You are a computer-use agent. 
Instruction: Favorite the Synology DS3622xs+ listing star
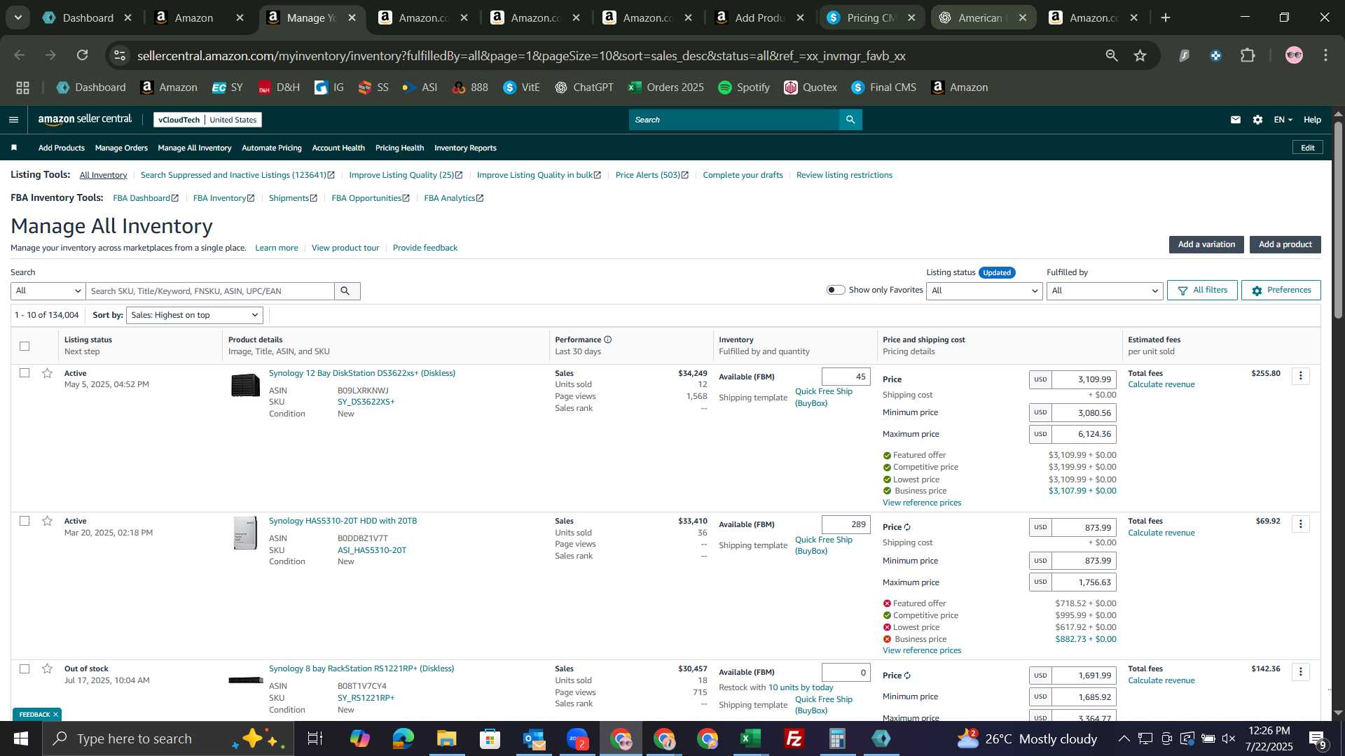pos(47,373)
